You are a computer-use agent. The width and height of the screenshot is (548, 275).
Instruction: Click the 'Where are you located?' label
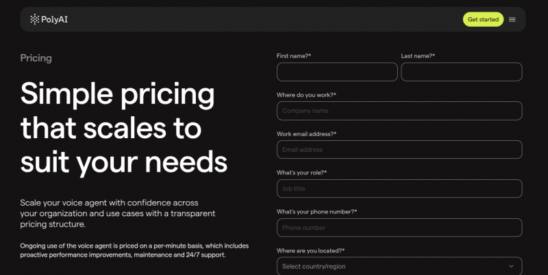coord(310,250)
